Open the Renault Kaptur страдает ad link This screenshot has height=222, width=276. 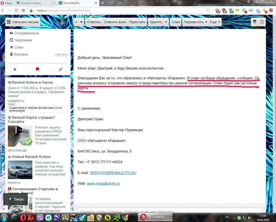pos(31,119)
